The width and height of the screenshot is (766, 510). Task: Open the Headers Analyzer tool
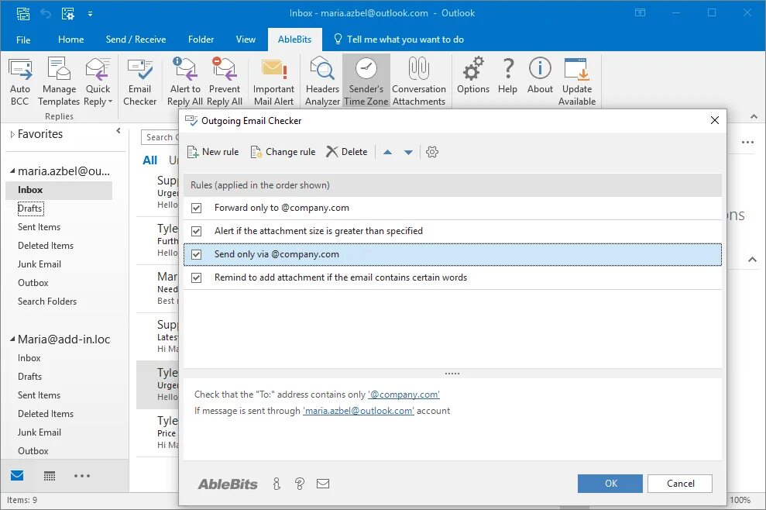pos(322,81)
